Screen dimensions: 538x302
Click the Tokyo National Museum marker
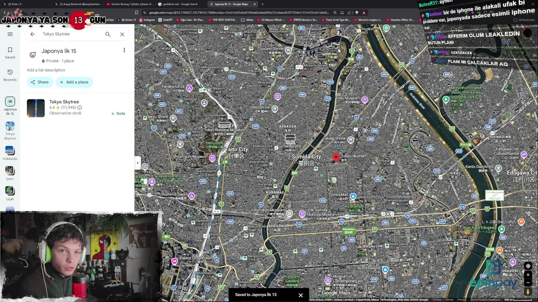pyautogui.click(x=224, y=125)
